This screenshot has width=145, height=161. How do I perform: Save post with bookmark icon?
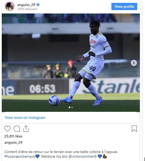[134, 129]
